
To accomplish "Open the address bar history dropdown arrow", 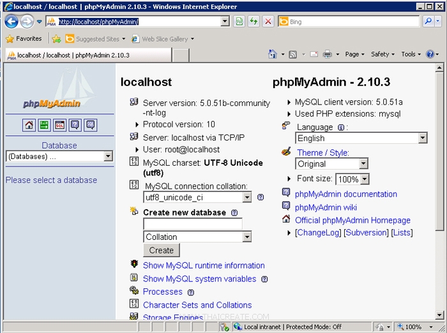I will point(225,21).
